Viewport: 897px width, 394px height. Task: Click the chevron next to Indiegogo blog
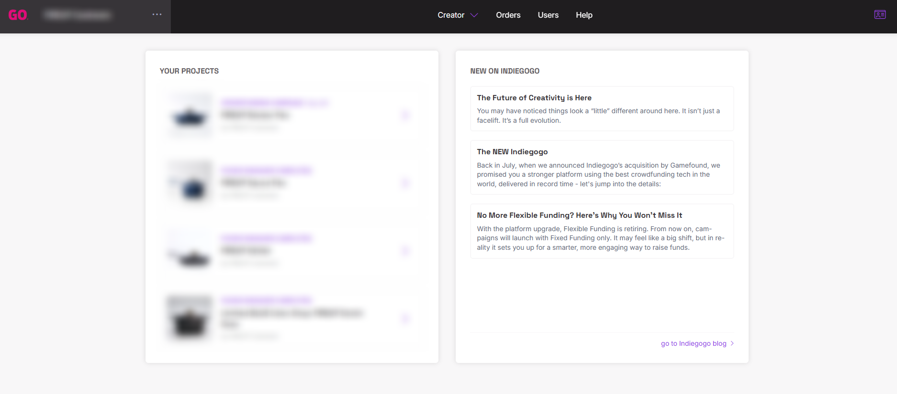point(732,343)
